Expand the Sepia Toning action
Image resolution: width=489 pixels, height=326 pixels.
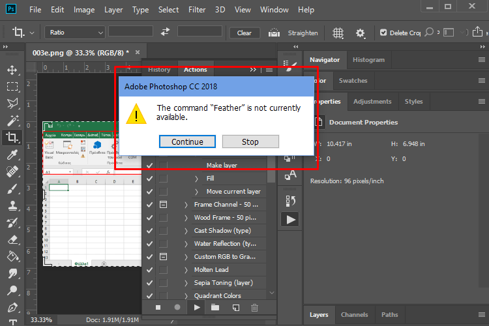coord(186,283)
